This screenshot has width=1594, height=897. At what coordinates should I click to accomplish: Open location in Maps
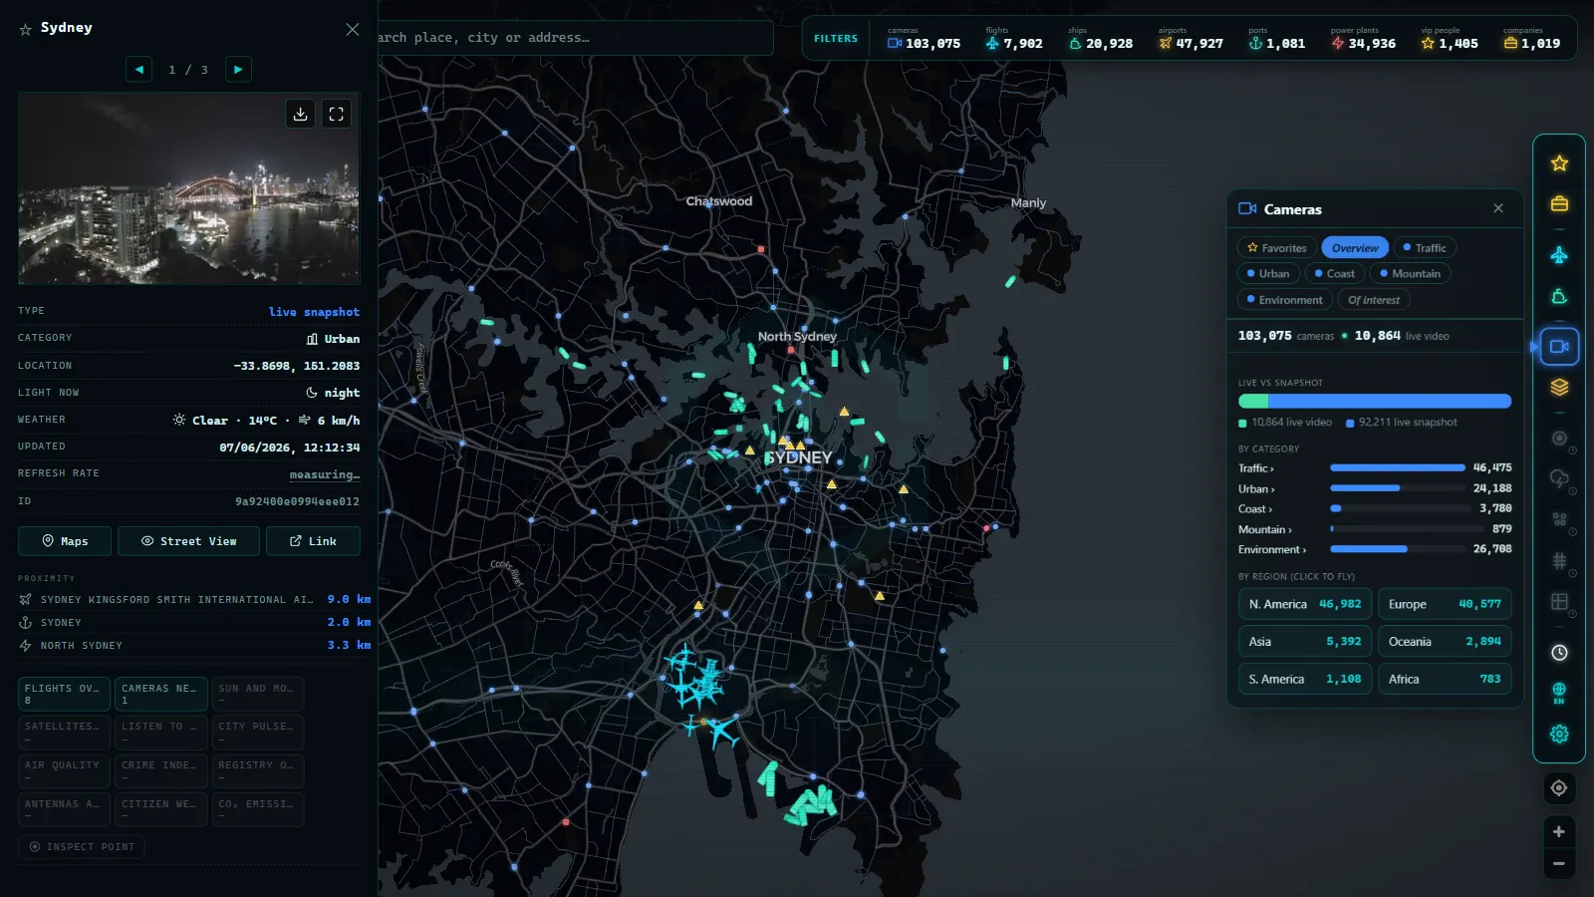pyautogui.click(x=65, y=541)
